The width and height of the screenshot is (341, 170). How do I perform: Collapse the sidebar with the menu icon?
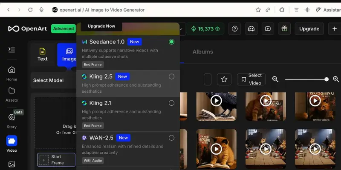(x=12, y=50)
